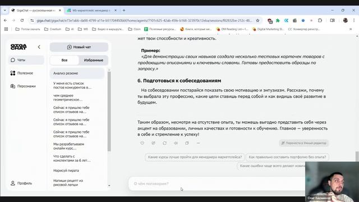Viewport: 359px width, 202px height.
Task: Open the bookmarks apps grid icon
Action: [6, 29]
